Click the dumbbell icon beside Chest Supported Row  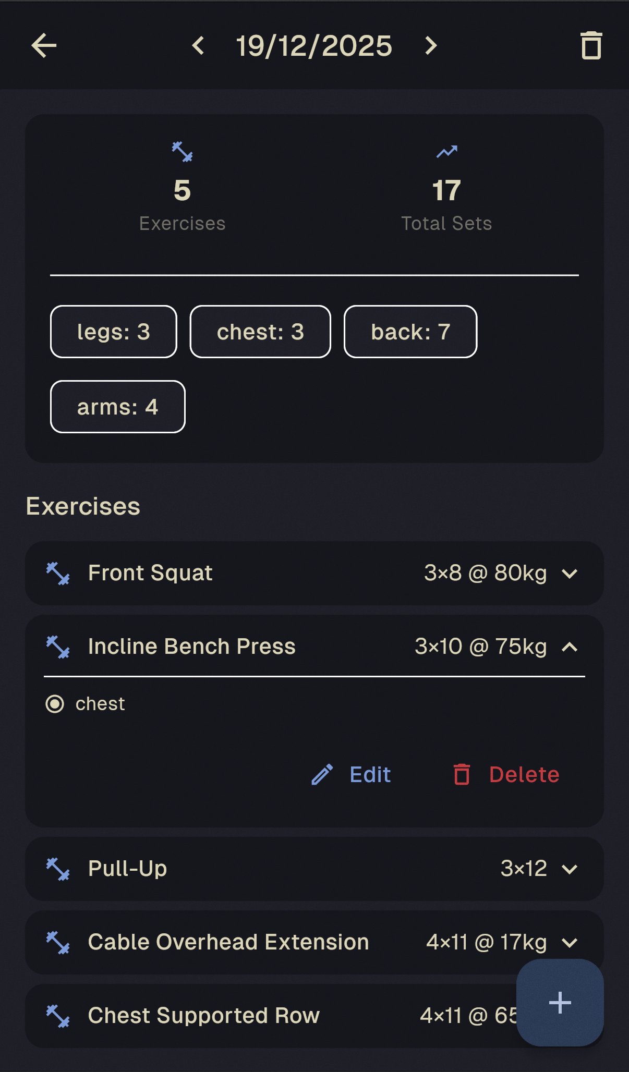pyautogui.click(x=59, y=1016)
